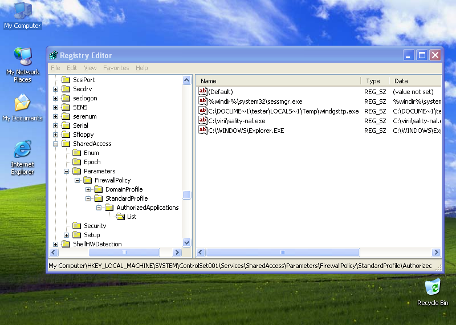The height and width of the screenshot is (325, 456).
Task: Select the Internet Explorer desktop icon
Action: pyautogui.click(x=22, y=157)
